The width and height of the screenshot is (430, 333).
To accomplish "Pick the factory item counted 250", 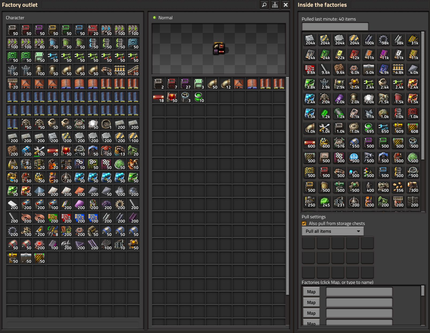I will (x=310, y=202).
